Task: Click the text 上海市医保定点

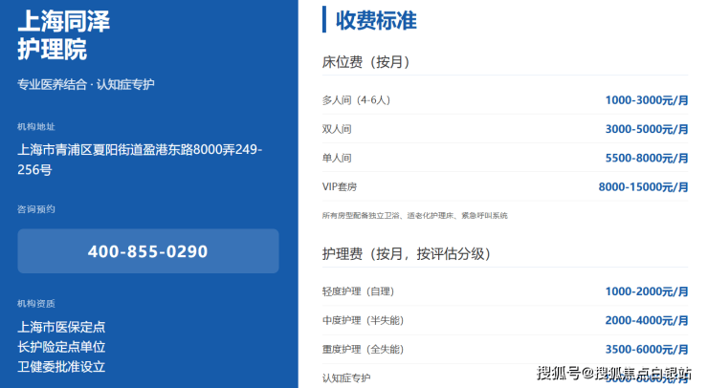Action: 61,327
